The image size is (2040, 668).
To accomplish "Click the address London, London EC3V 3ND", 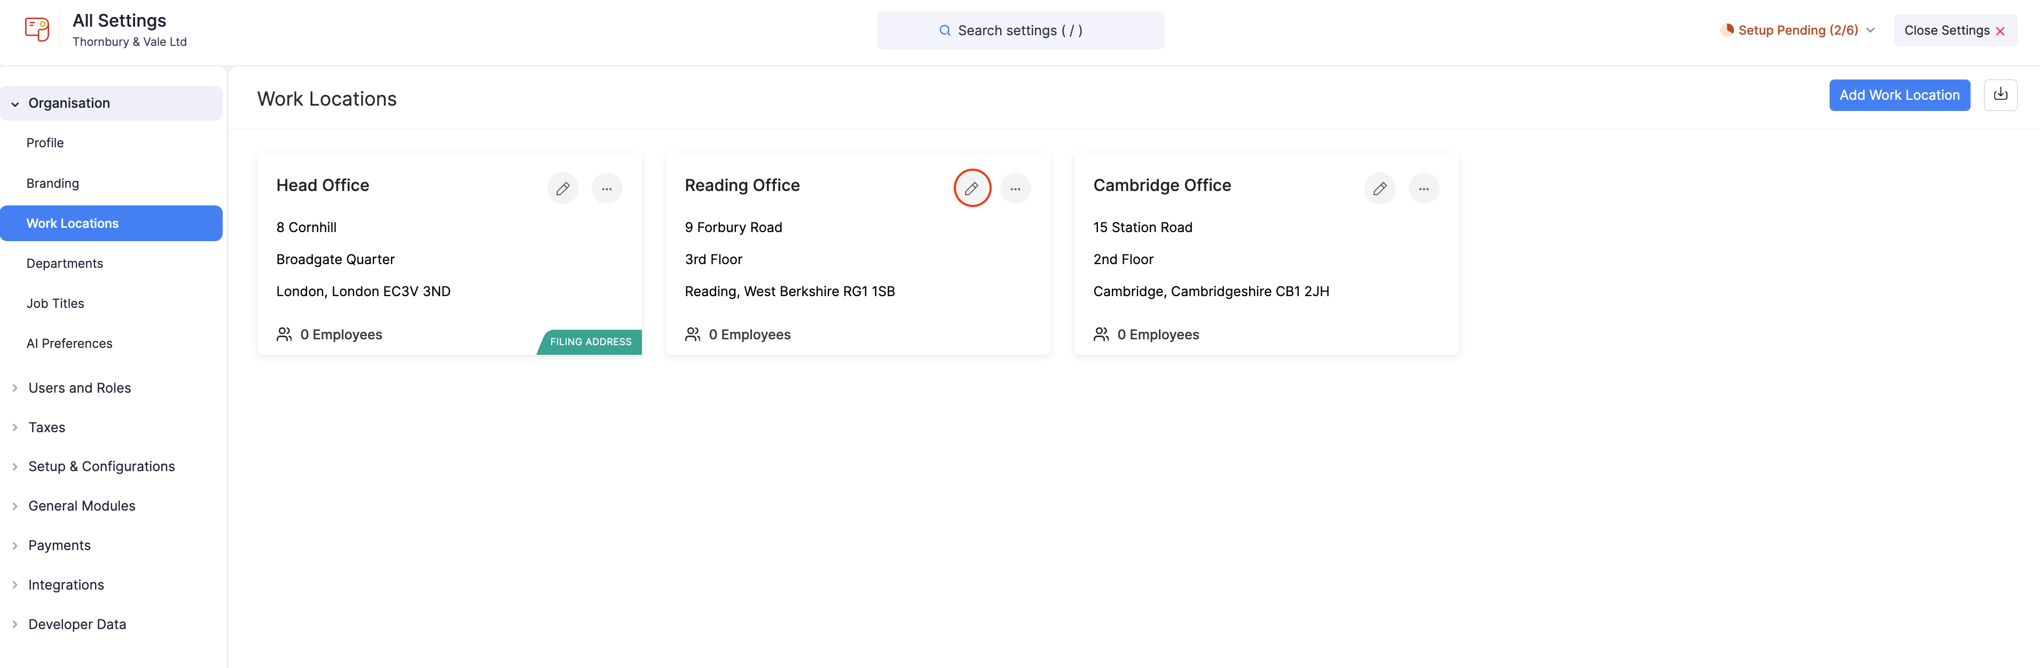I will [x=363, y=291].
